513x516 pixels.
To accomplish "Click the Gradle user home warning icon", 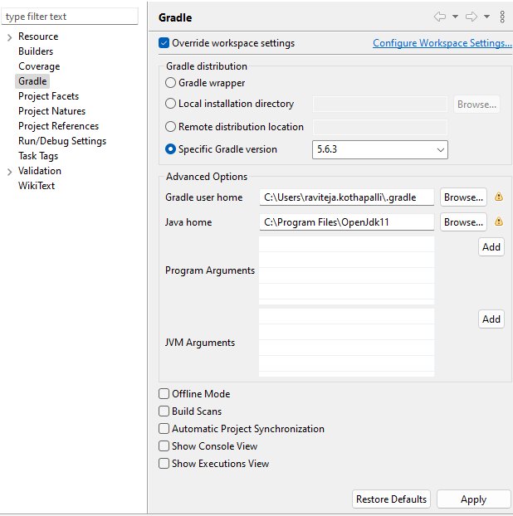I will coord(499,197).
